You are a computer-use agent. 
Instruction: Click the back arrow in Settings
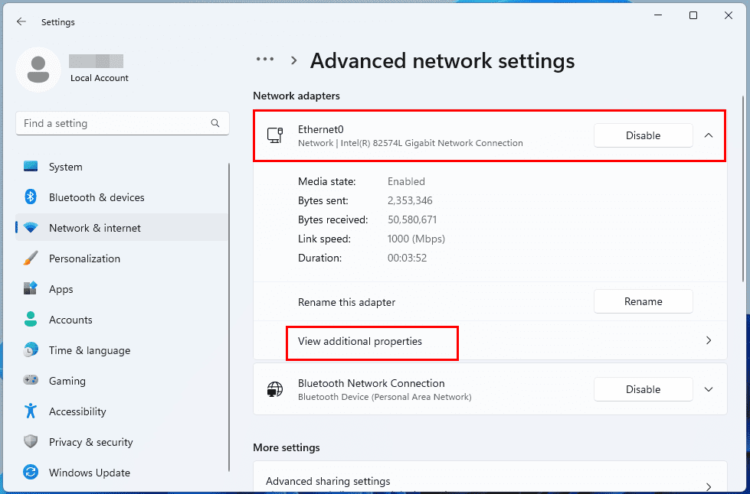click(21, 21)
